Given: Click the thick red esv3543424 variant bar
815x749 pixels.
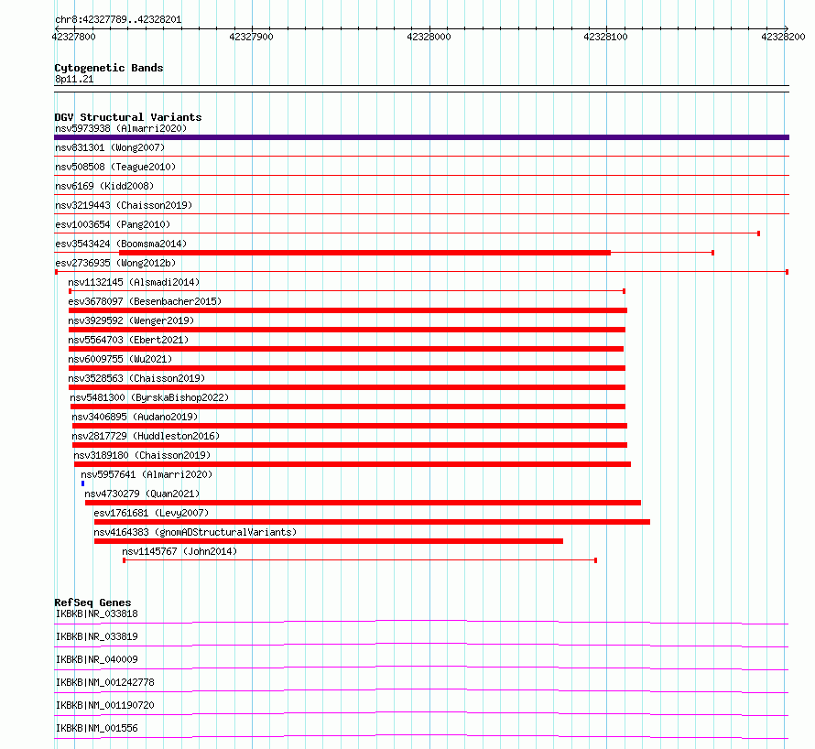Looking at the screenshot, I should coord(364,253).
